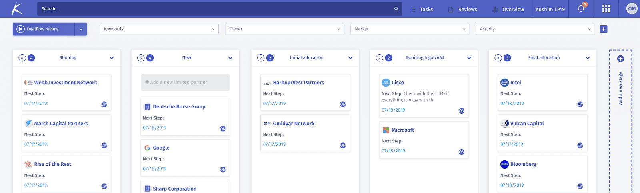
Task: Click Cisco's Next Step note text
Action: (x=415, y=97)
